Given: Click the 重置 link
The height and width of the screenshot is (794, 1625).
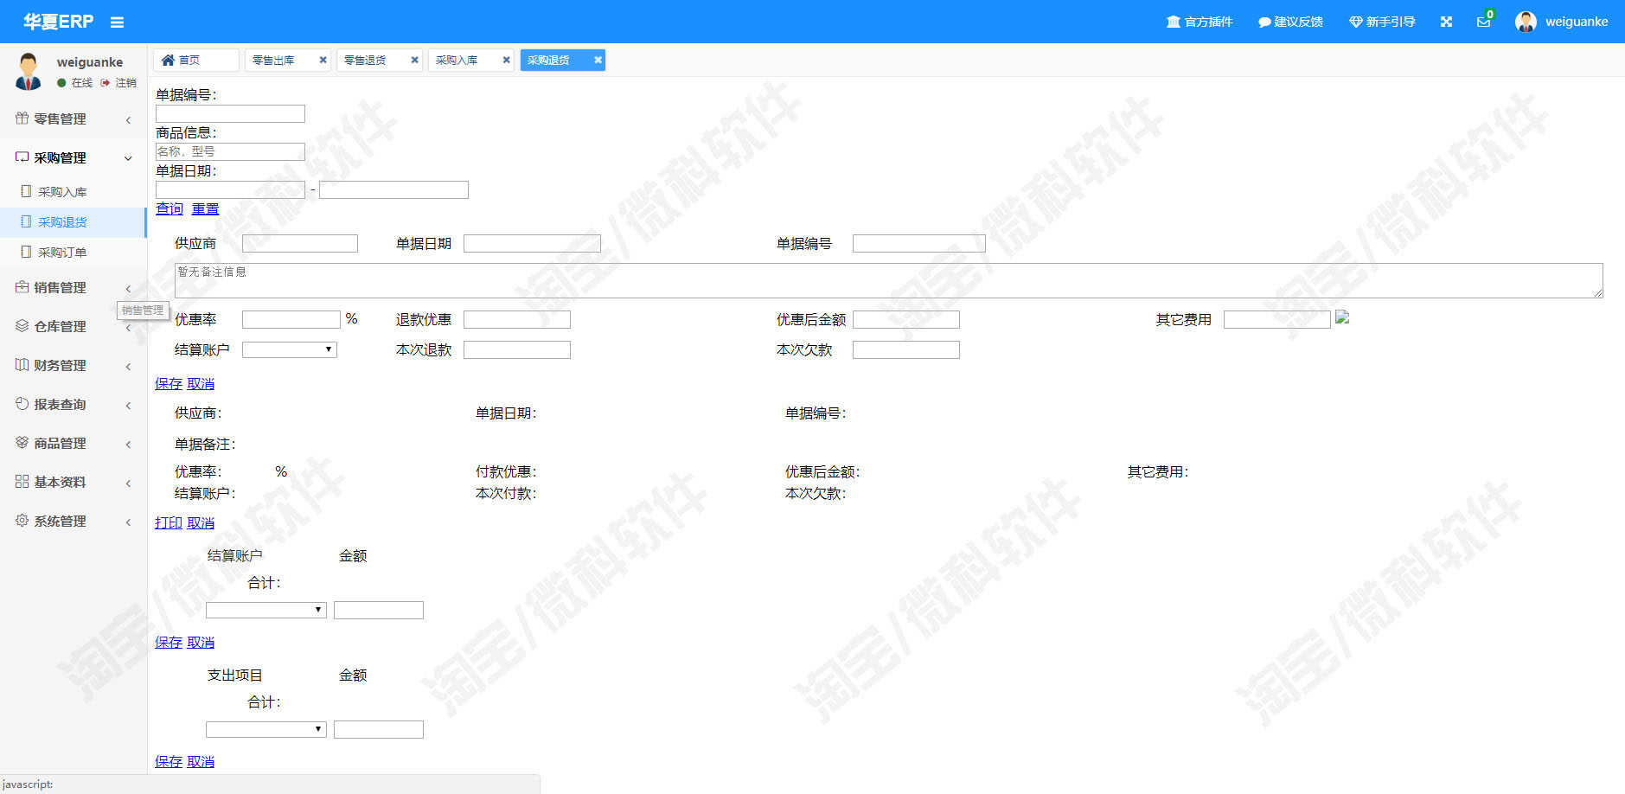Looking at the screenshot, I should pos(205,208).
